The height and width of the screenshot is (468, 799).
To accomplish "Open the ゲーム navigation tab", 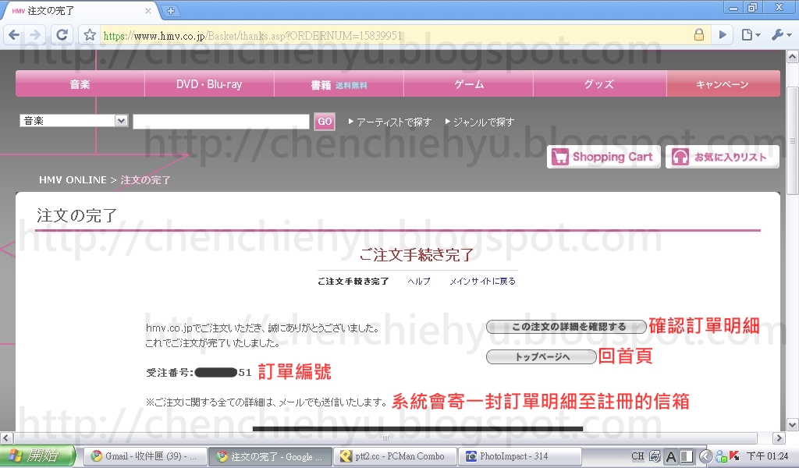I will click(469, 84).
